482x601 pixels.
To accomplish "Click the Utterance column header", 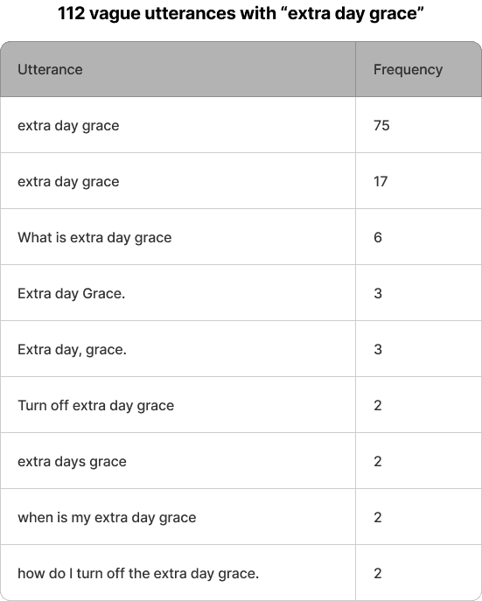I will coord(50,69).
